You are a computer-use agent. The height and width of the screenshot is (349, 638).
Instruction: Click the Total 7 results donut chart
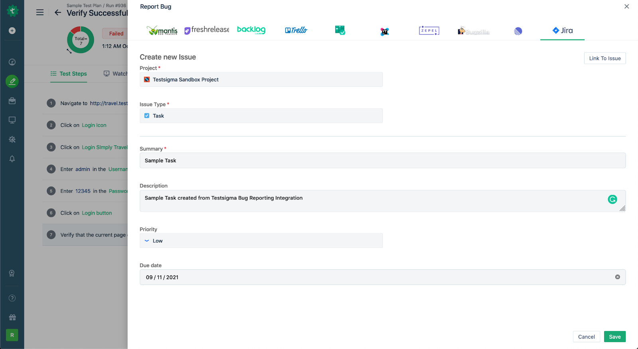pyautogui.click(x=81, y=40)
